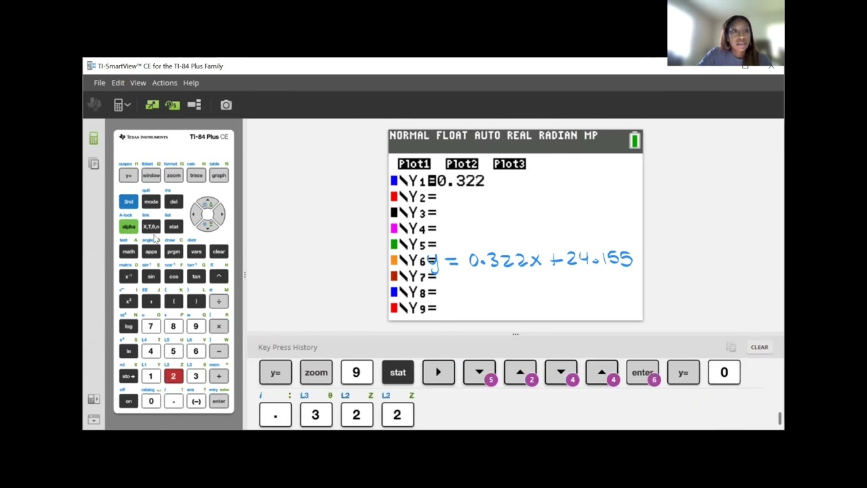
Task: Click the green emulator view toolbar icon
Action: [x=152, y=104]
